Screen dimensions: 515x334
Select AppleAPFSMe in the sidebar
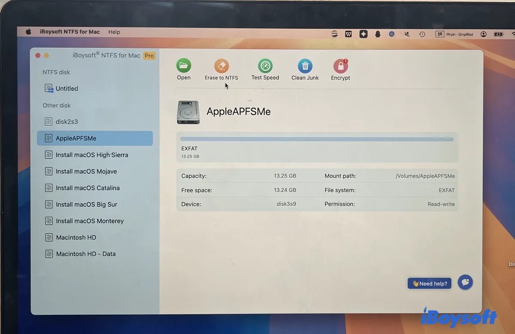pyautogui.click(x=95, y=138)
